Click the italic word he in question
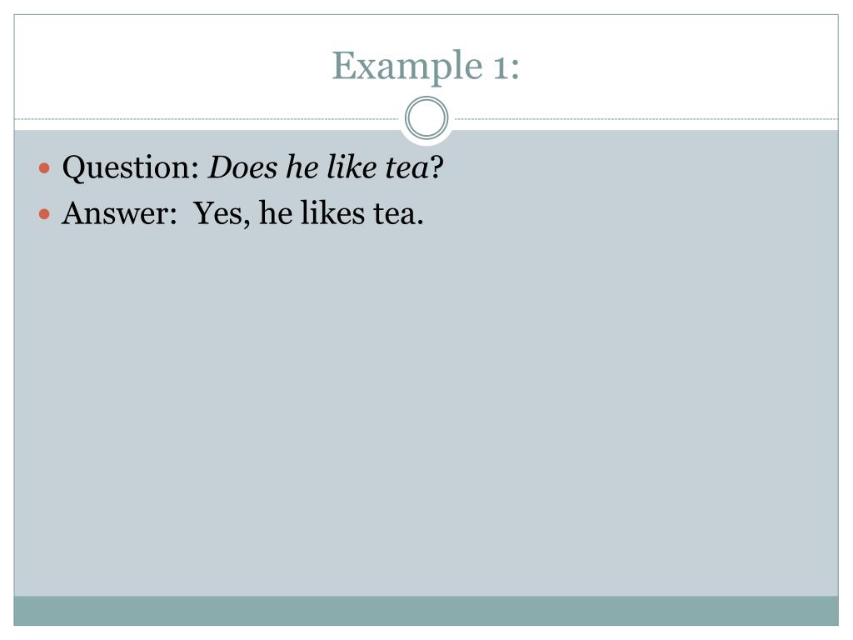 pyautogui.click(x=302, y=167)
